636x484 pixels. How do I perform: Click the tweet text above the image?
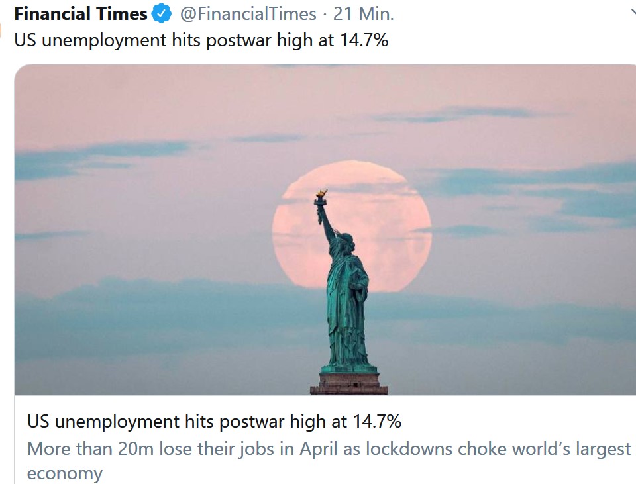201,40
